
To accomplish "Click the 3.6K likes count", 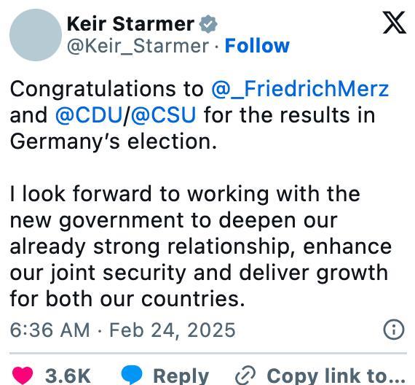I will [68, 376].
